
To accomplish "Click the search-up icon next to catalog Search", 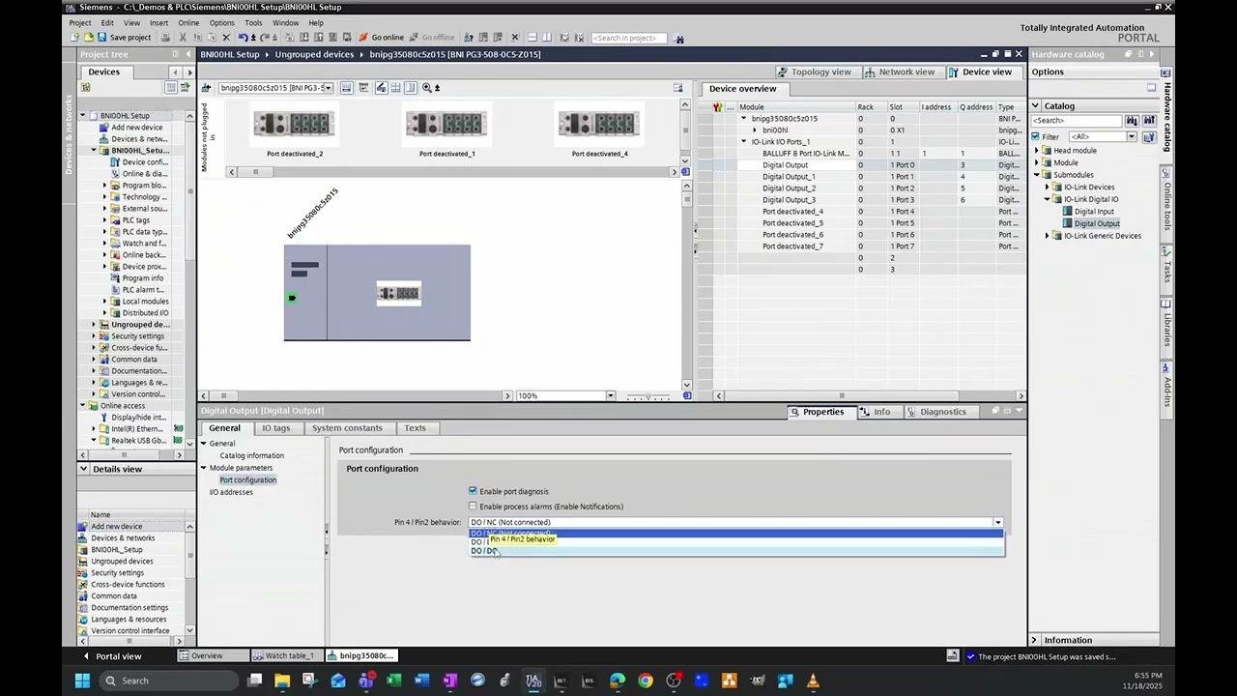I will coord(1149,121).
